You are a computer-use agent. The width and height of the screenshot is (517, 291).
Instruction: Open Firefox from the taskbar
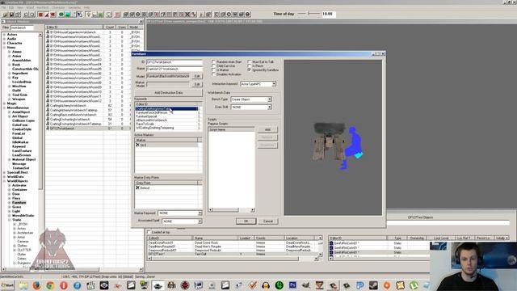[x=37, y=285]
